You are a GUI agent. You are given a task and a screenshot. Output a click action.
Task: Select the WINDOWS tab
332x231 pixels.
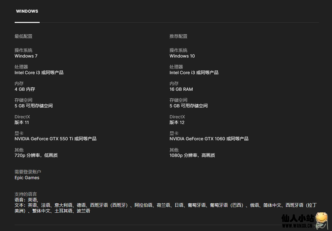[27, 11]
